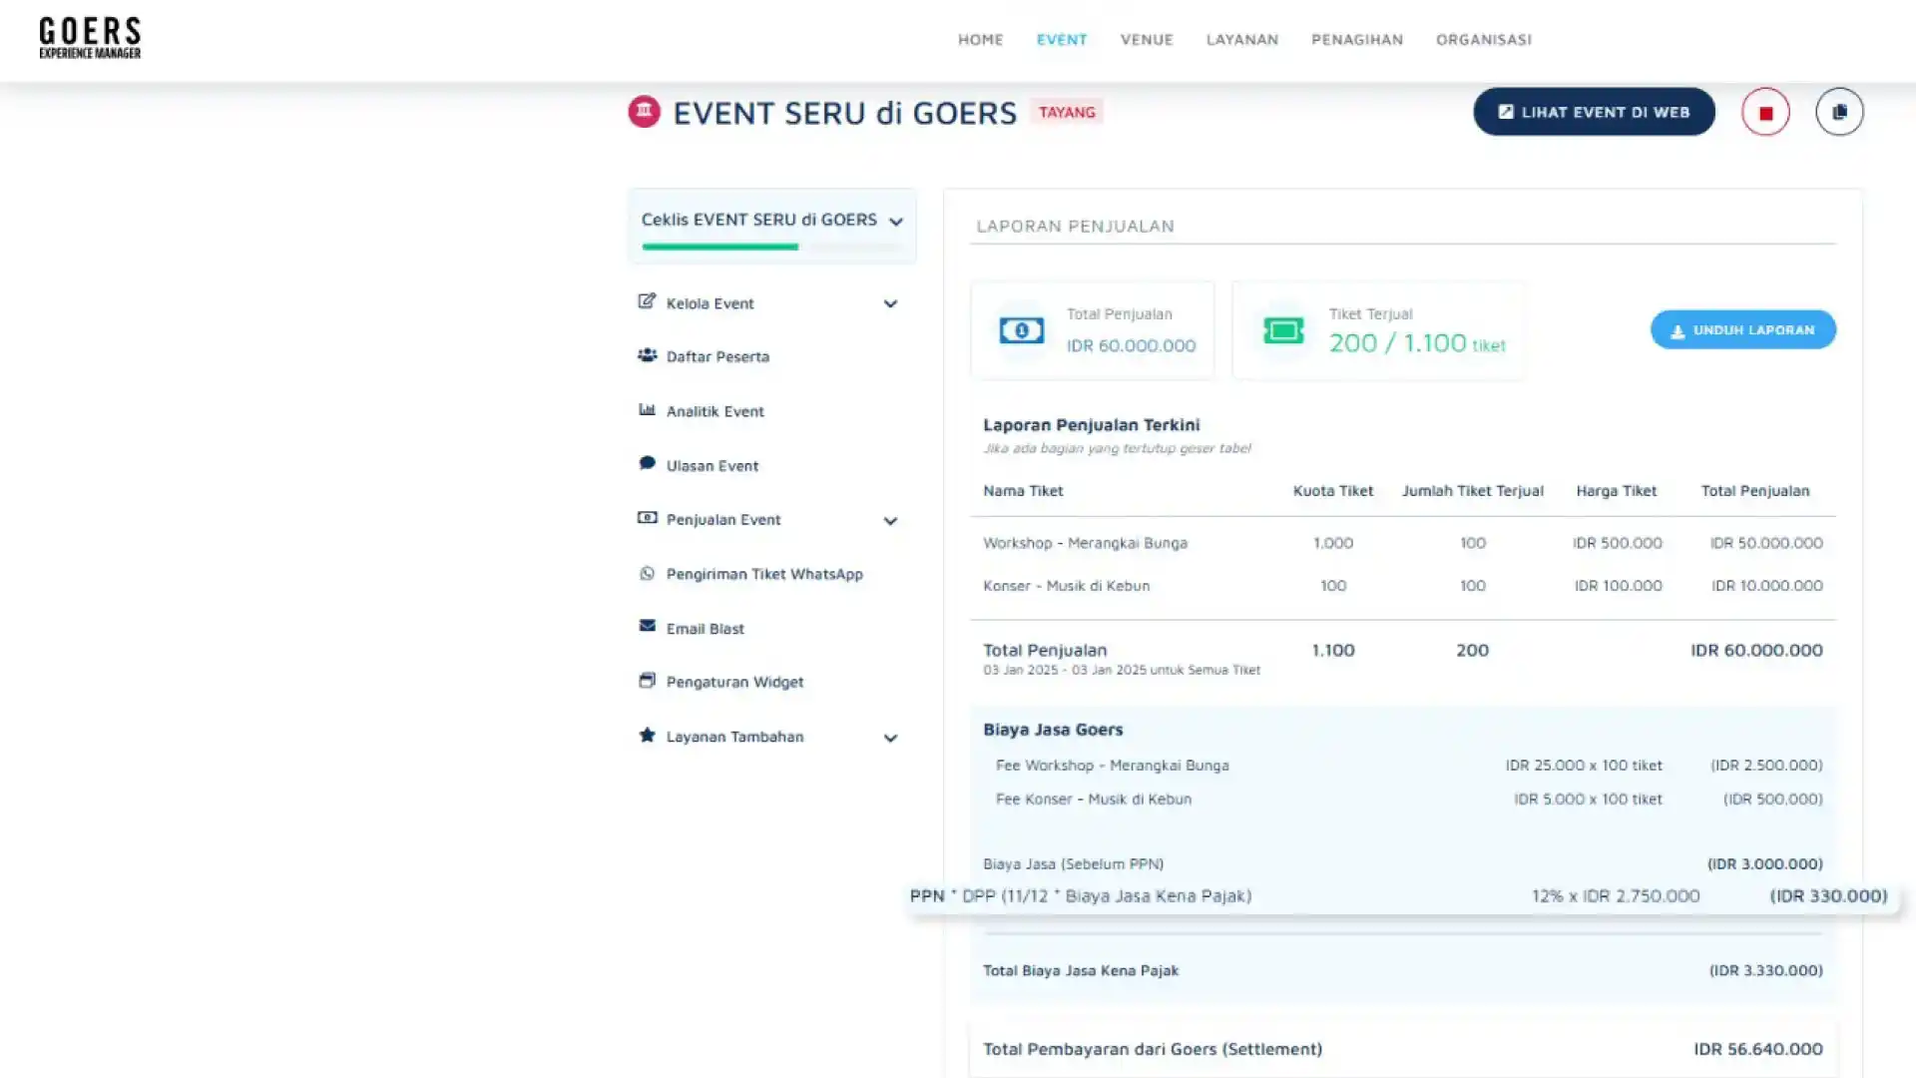
Task: Click the Harga Tiket column header
Action: click(x=1616, y=490)
